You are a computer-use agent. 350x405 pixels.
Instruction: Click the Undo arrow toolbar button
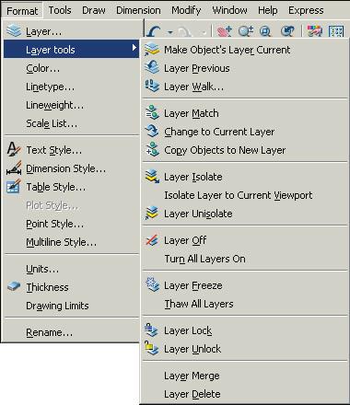(154, 30)
